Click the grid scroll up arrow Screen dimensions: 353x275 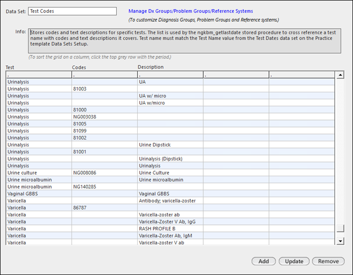tap(340, 75)
